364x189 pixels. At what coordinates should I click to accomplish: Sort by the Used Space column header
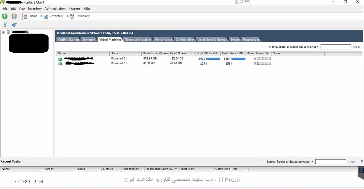pos(182,53)
